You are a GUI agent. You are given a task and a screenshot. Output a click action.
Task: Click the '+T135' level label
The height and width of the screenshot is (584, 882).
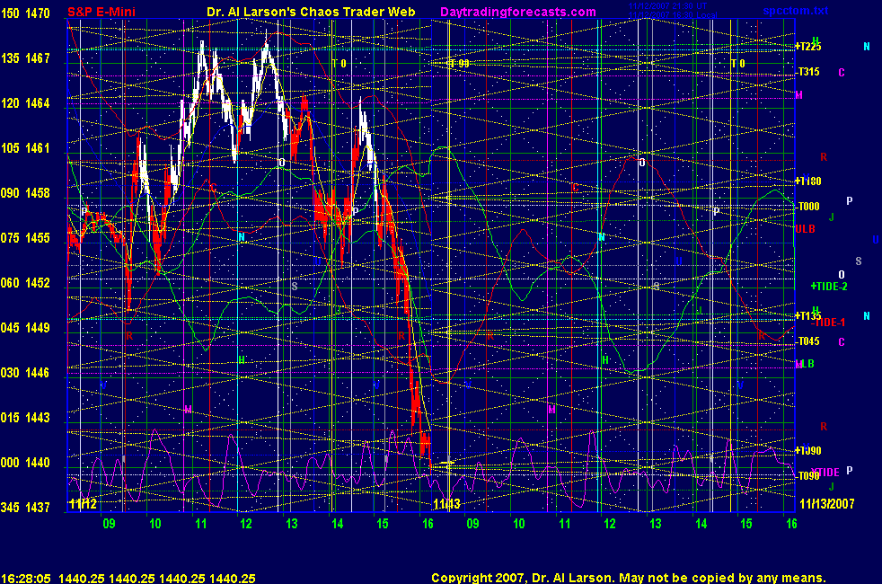(808, 315)
